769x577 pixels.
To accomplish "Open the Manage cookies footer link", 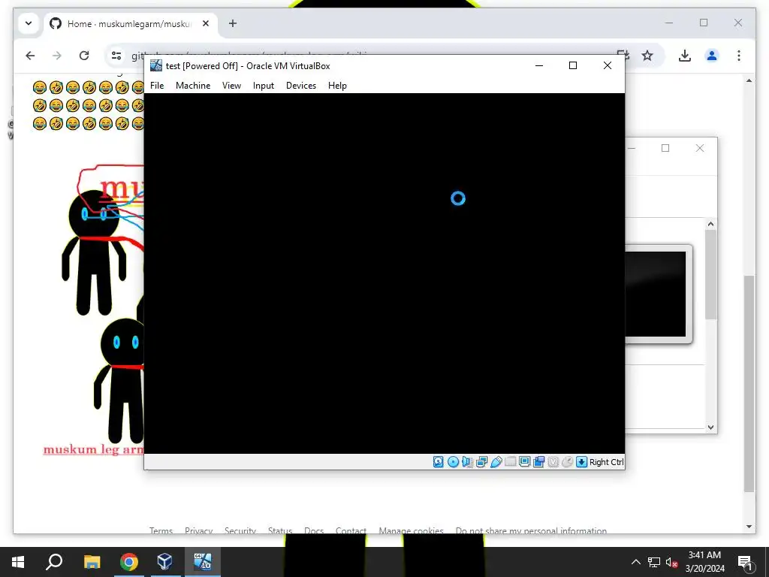I will click(x=411, y=530).
